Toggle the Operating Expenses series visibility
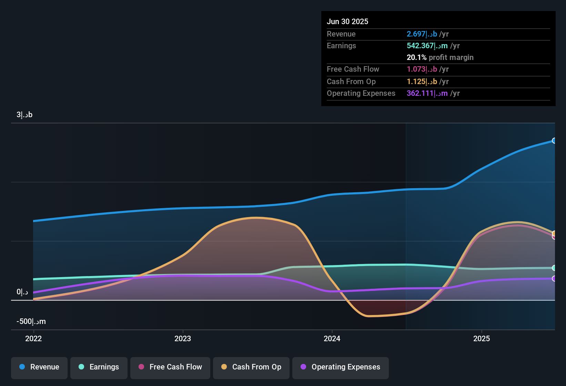The height and width of the screenshot is (386, 566). [x=340, y=368]
